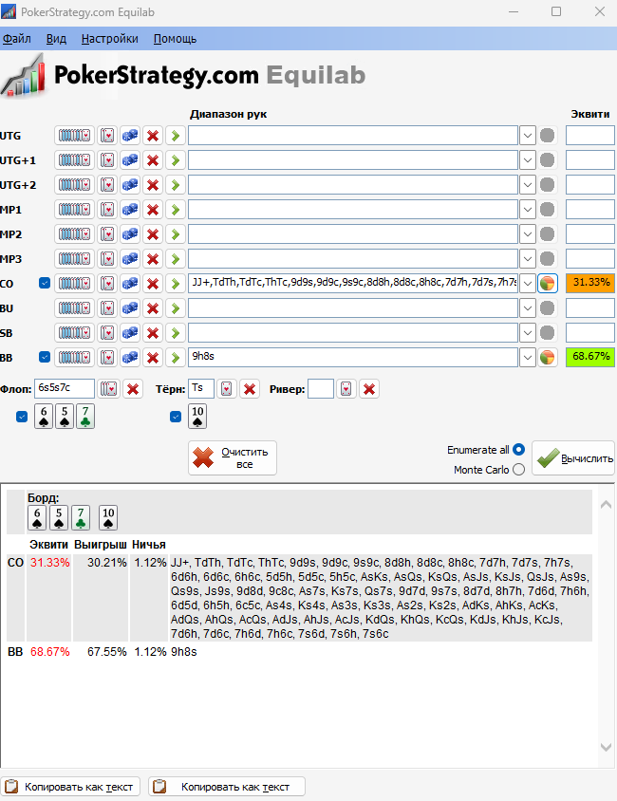Click results panel scroll up arrow
This screenshot has height=801, width=617.
(607, 505)
